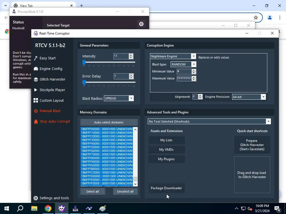Select domain 1B6FFFA0000 row
This screenshot has width=286, height=214.
click(107, 165)
